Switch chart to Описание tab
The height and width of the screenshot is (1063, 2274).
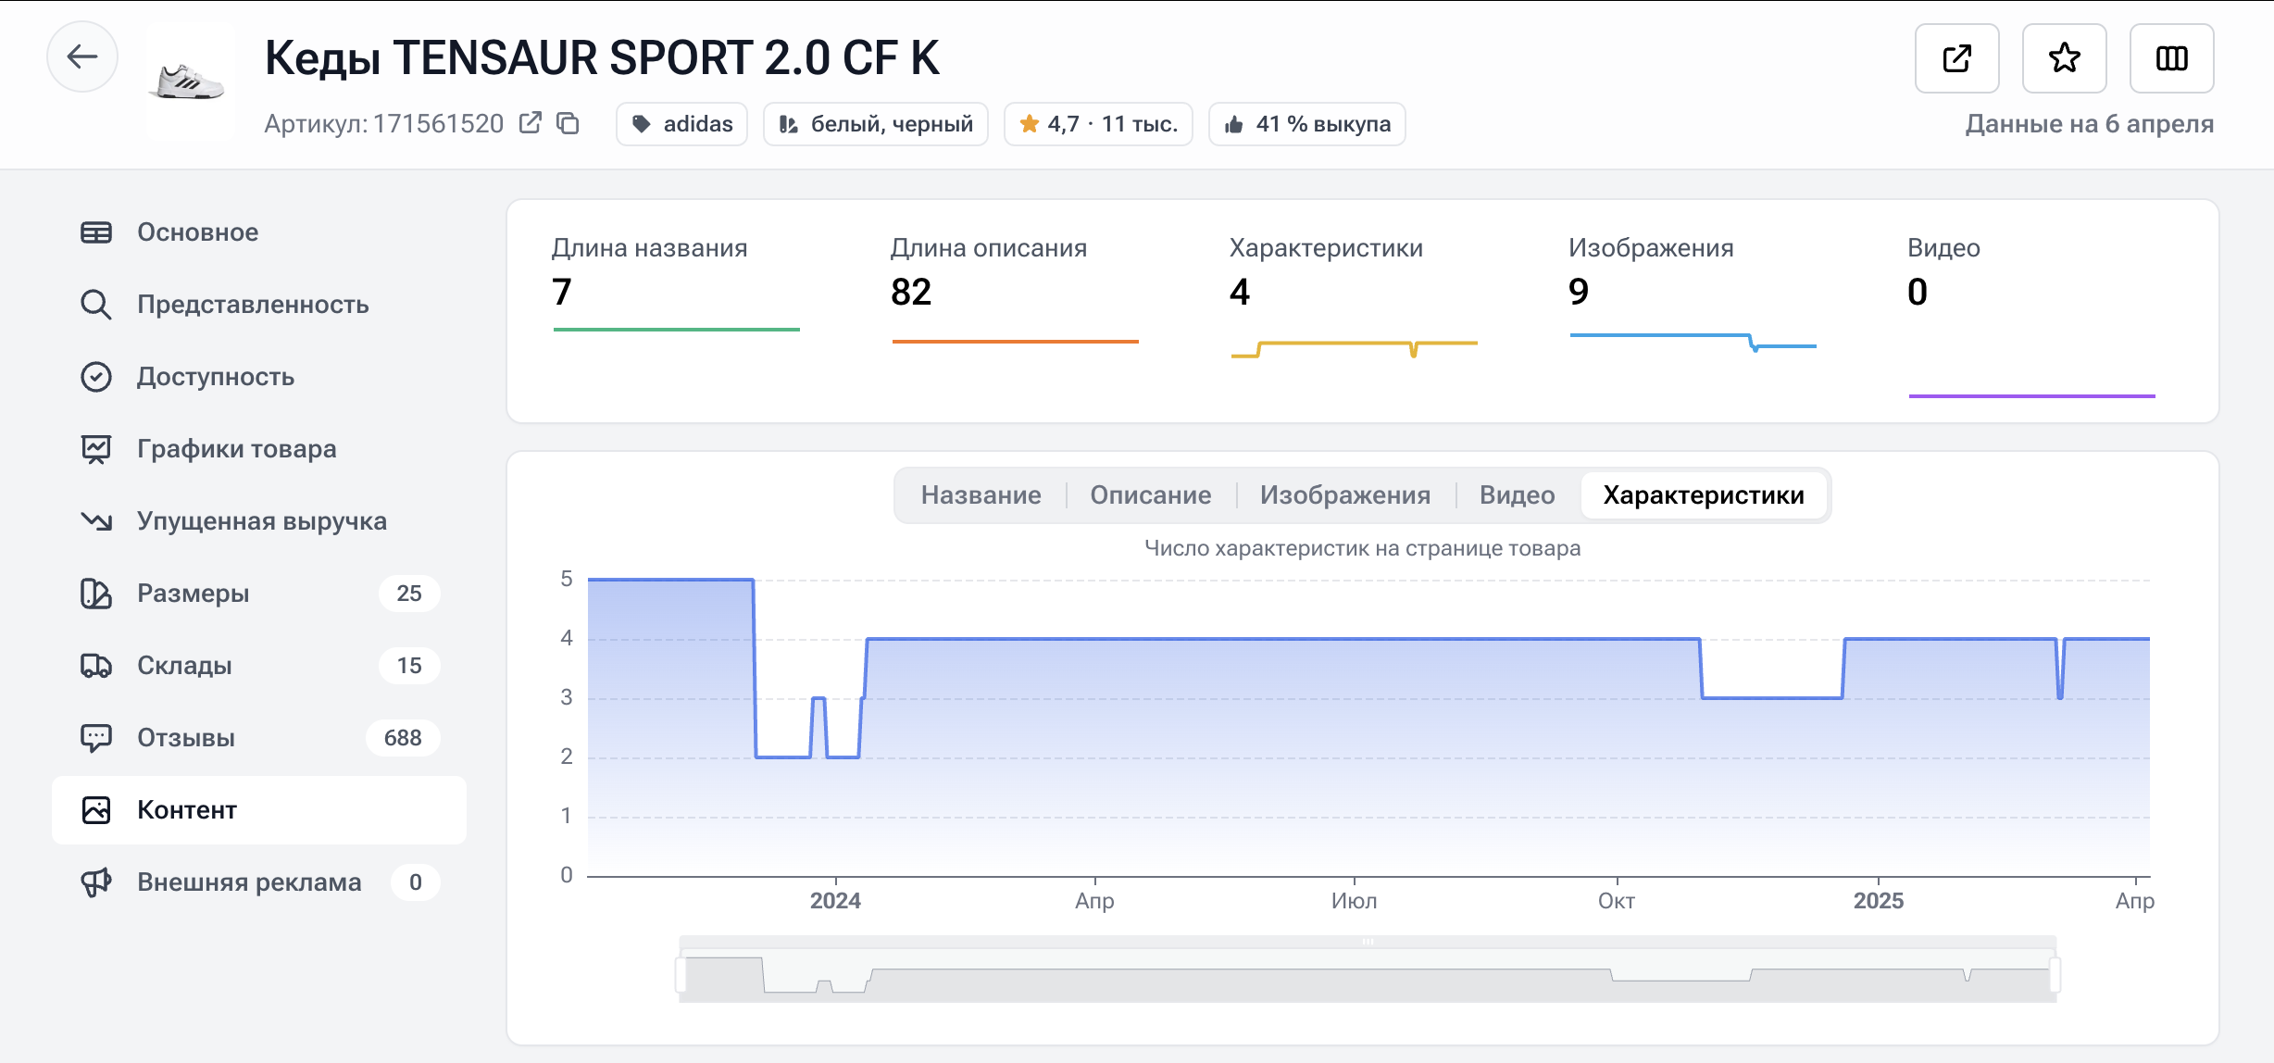tap(1150, 495)
